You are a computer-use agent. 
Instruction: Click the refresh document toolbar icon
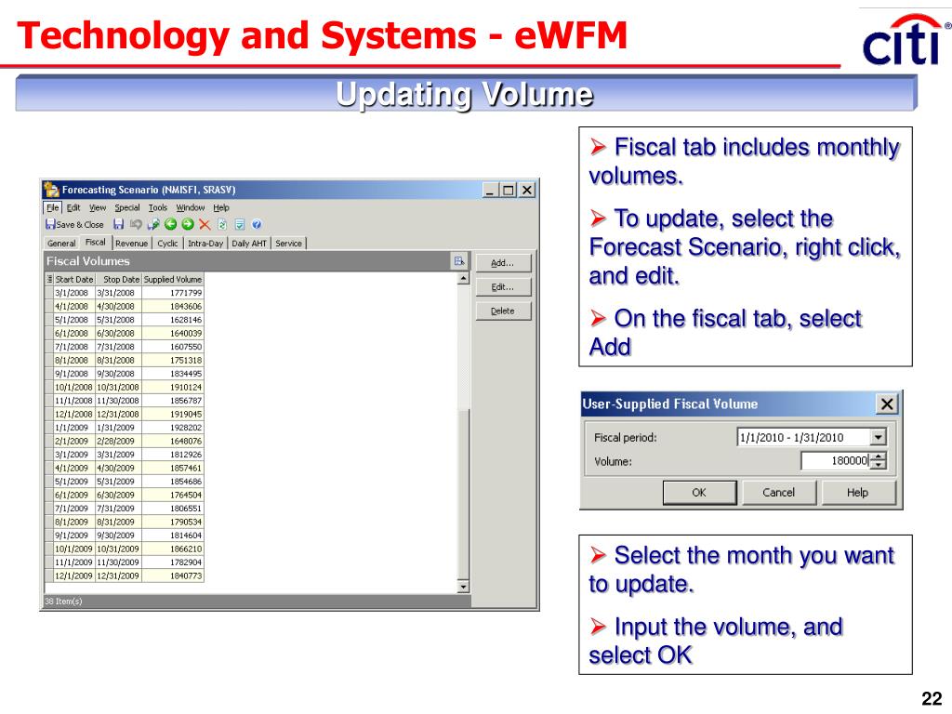[222, 225]
